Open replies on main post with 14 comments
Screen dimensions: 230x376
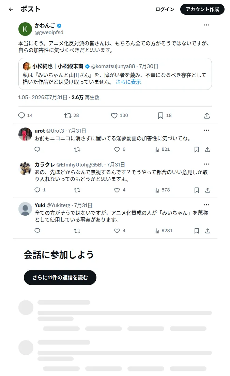coord(25,116)
